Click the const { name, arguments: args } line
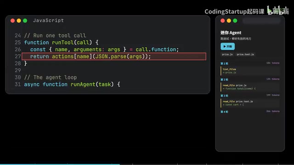This screenshot has width=294, height=165. tap(104, 49)
